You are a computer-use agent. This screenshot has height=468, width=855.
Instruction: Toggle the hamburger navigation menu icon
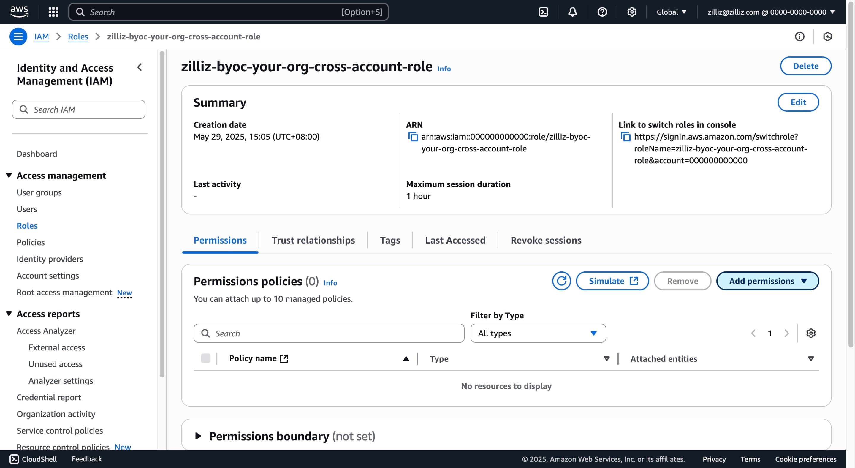pyautogui.click(x=18, y=37)
